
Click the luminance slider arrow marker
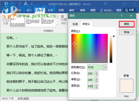tap(114, 36)
